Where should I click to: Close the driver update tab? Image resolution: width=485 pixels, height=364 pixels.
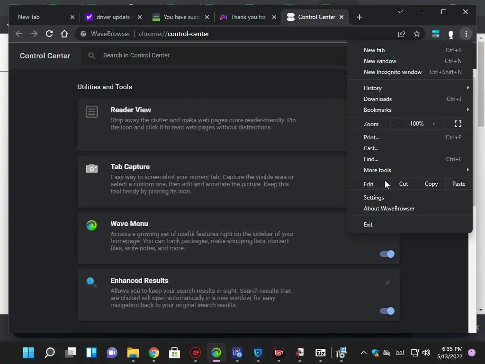[140, 17]
